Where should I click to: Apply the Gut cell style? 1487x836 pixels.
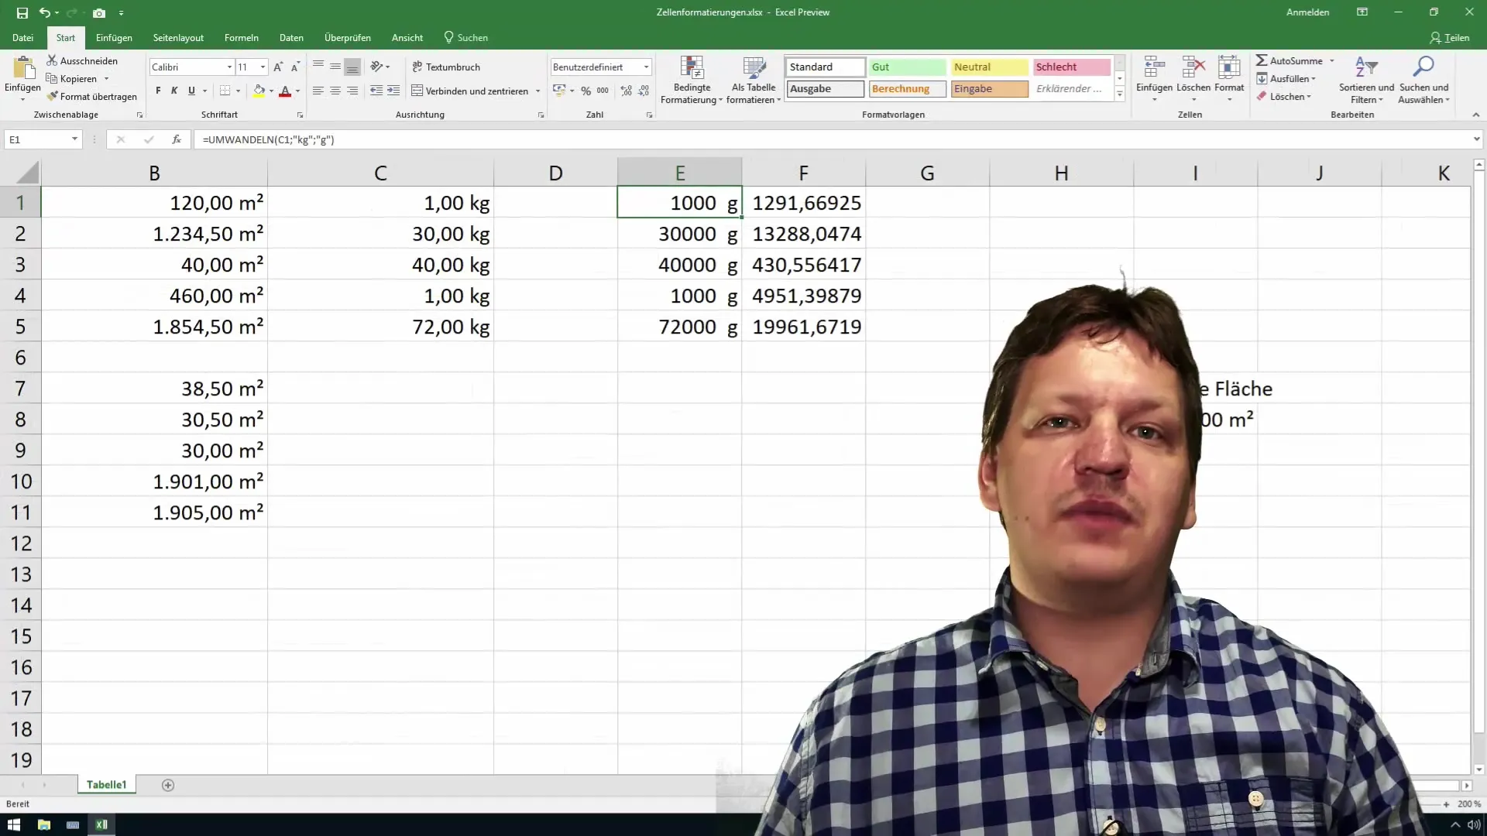[x=907, y=67]
